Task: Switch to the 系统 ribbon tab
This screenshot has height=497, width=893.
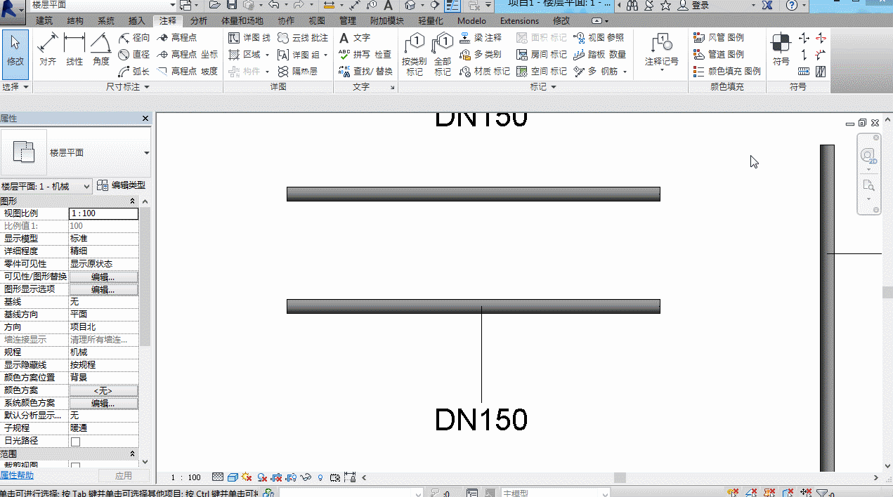Action: [106, 21]
